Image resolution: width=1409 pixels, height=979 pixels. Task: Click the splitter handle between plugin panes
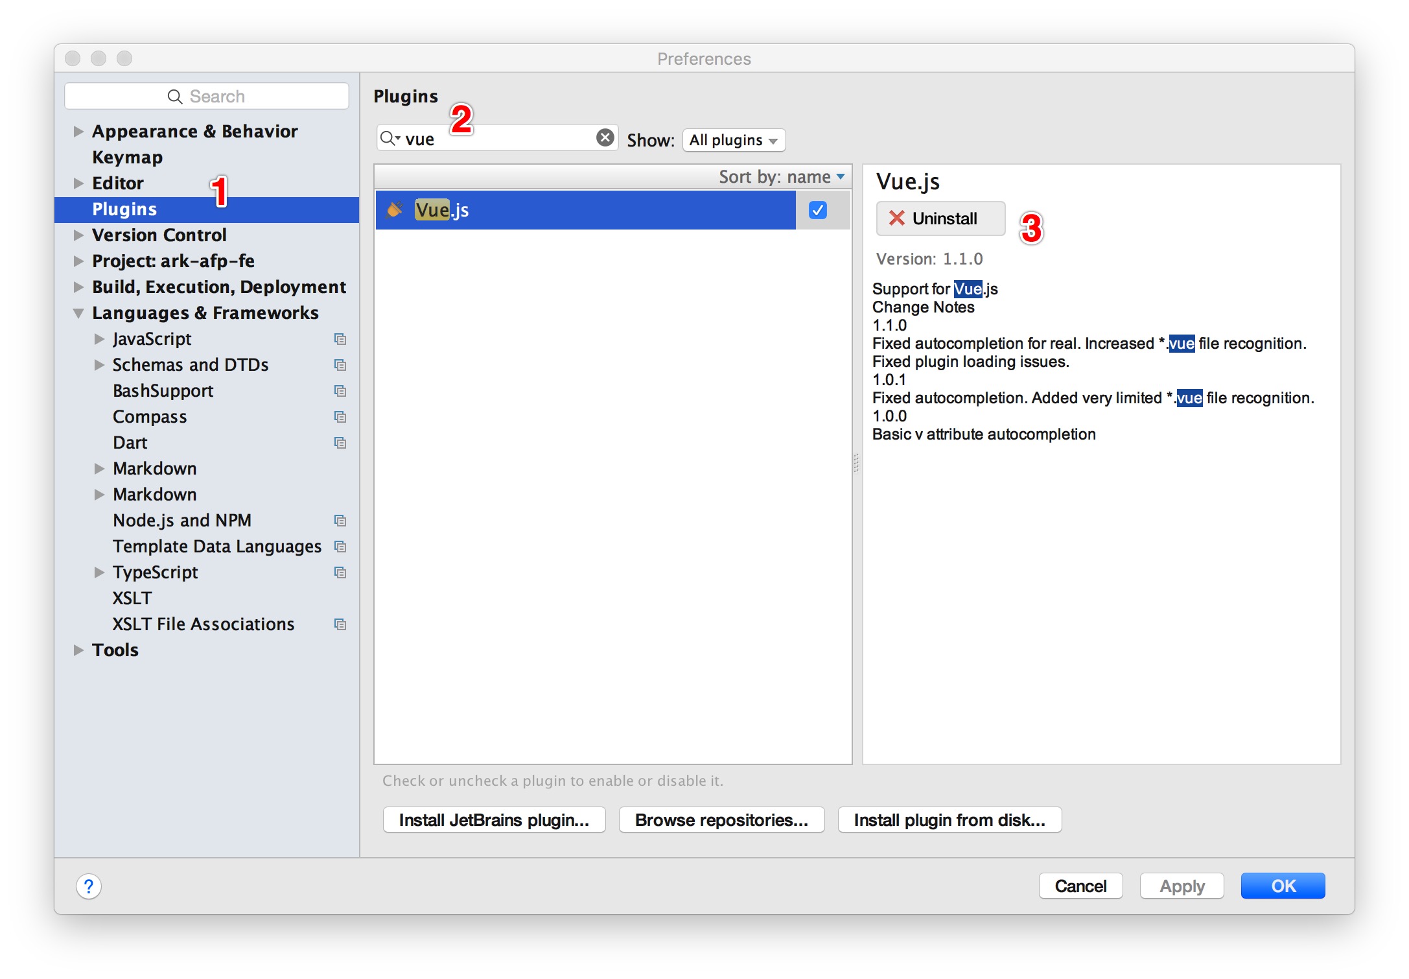tap(856, 462)
